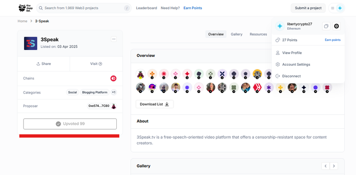Switch to the Overview tab
The image size is (356, 175).
pyautogui.click(x=216, y=34)
